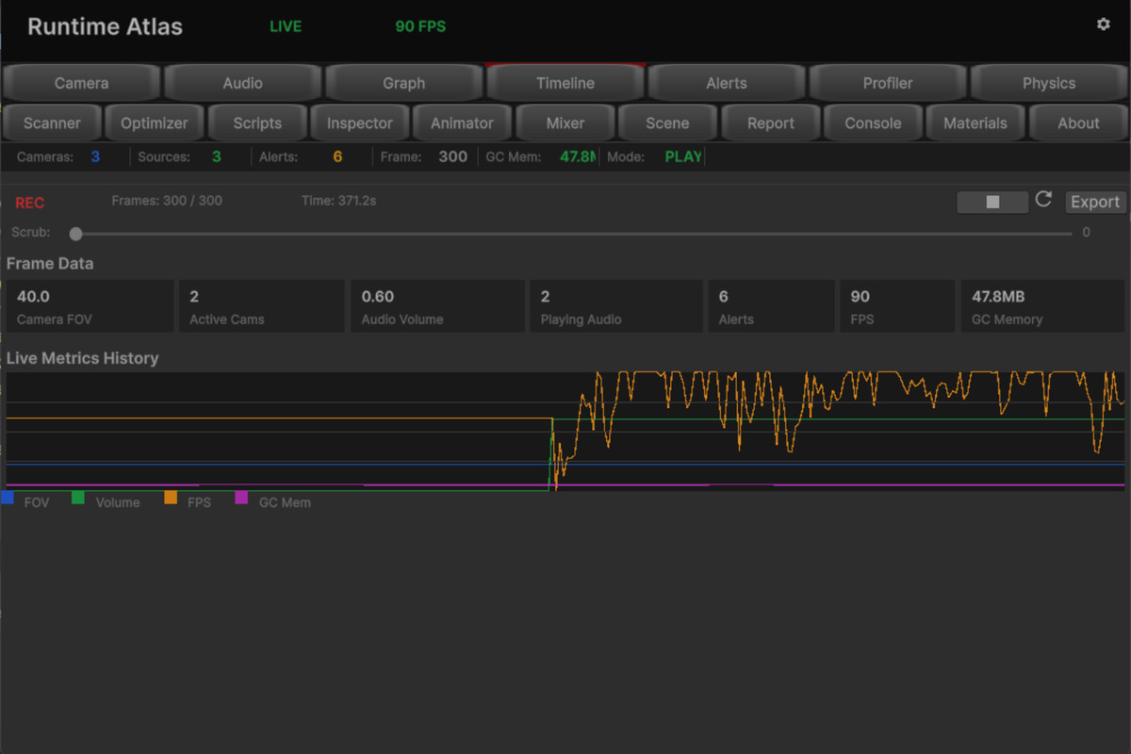The image size is (1131, 754).
Task: Open the About tab
Action: (x=1078, y=123)
